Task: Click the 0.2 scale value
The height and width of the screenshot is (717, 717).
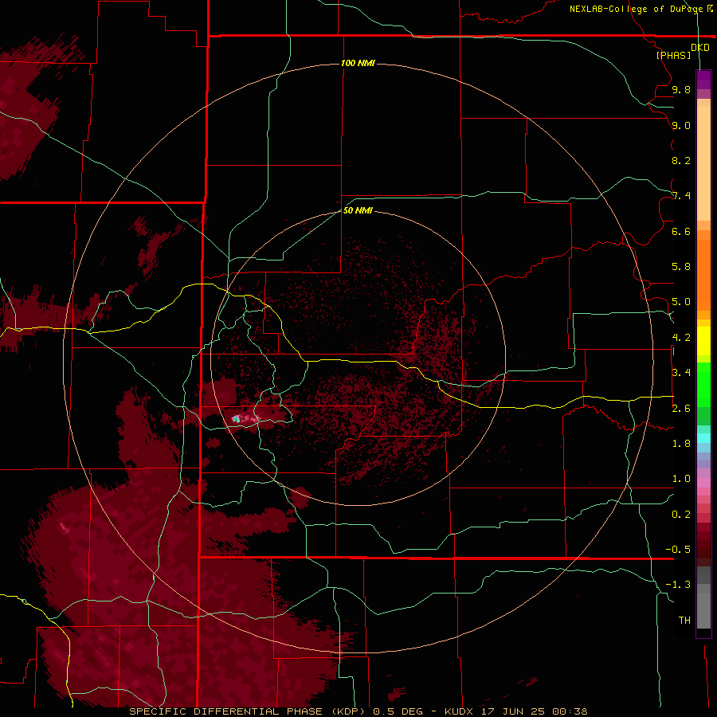Action: point(681,515)
